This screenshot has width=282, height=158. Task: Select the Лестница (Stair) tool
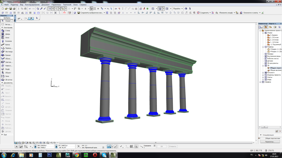point(7,52)
